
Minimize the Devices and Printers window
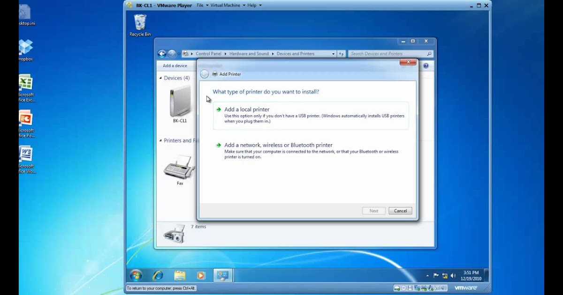(404, 41)
